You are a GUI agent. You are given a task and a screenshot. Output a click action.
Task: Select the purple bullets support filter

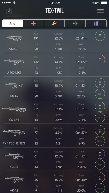coord(96,23)
